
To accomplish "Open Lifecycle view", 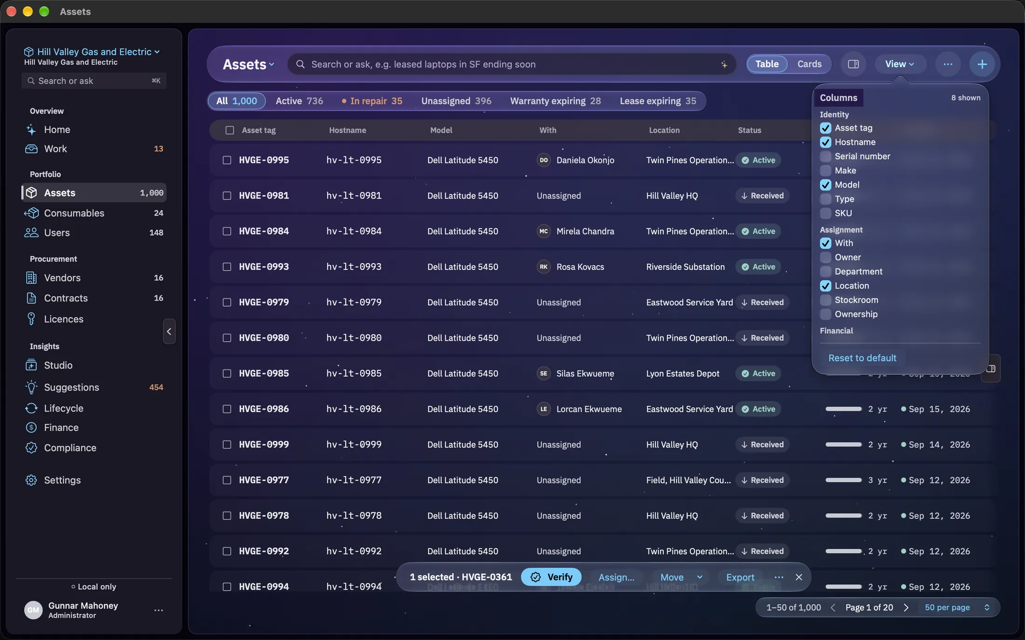I will click(94, 408).
